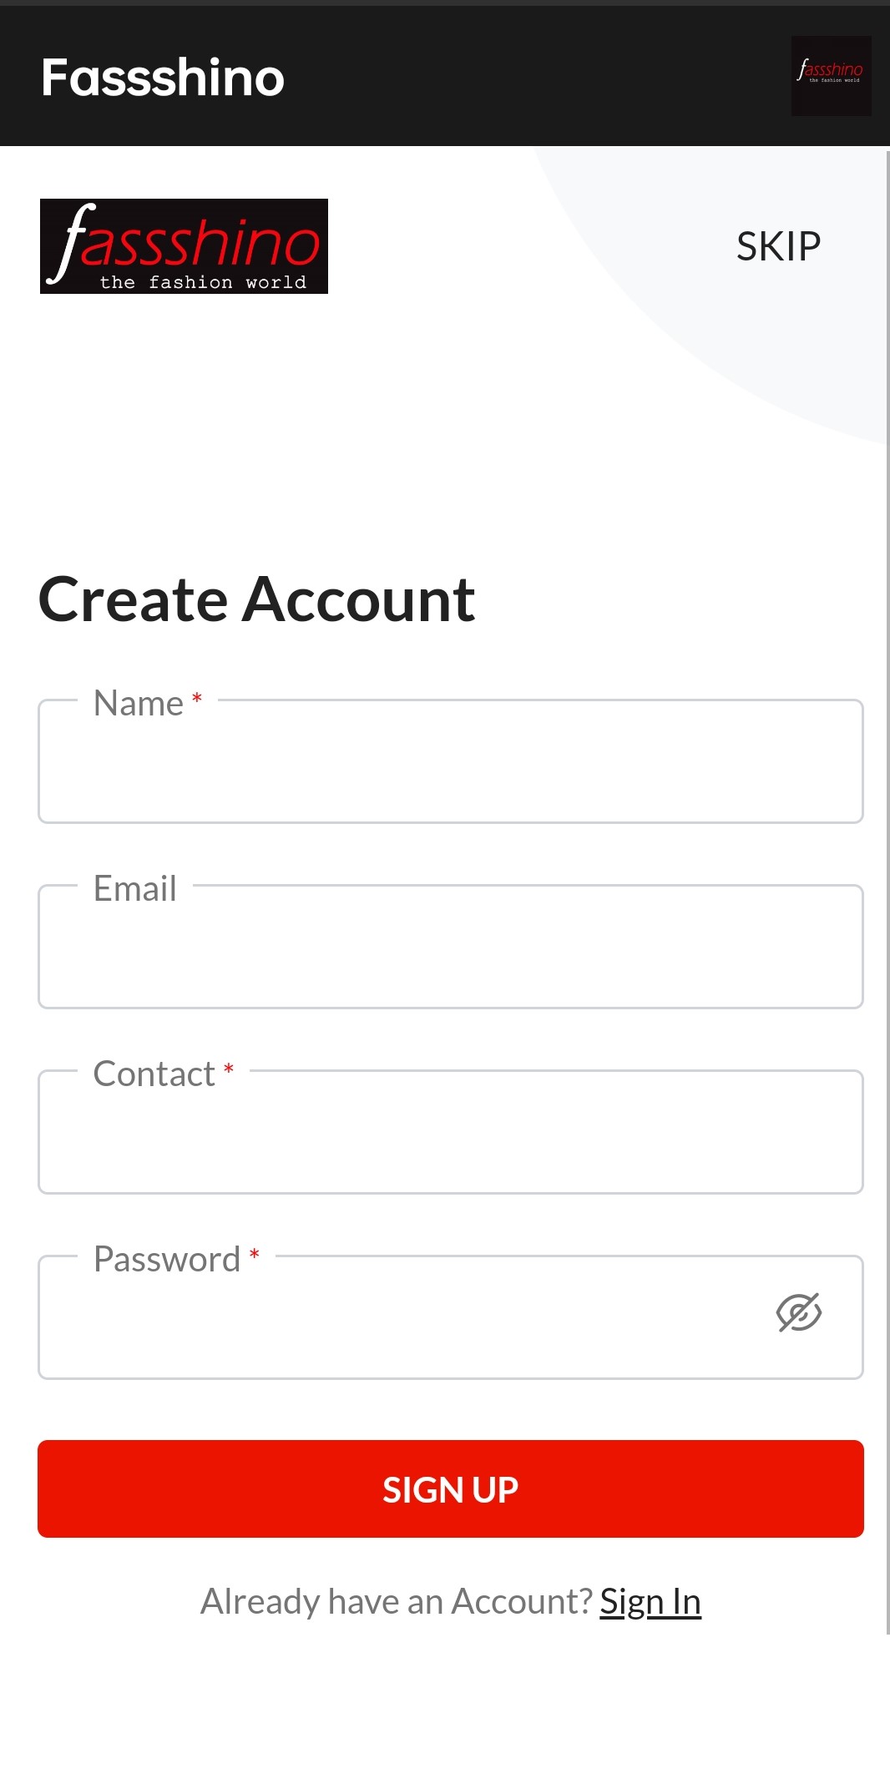Select the Contact input field
Viewport: 890px width, 1784px height.
(x=451, y=1132)
